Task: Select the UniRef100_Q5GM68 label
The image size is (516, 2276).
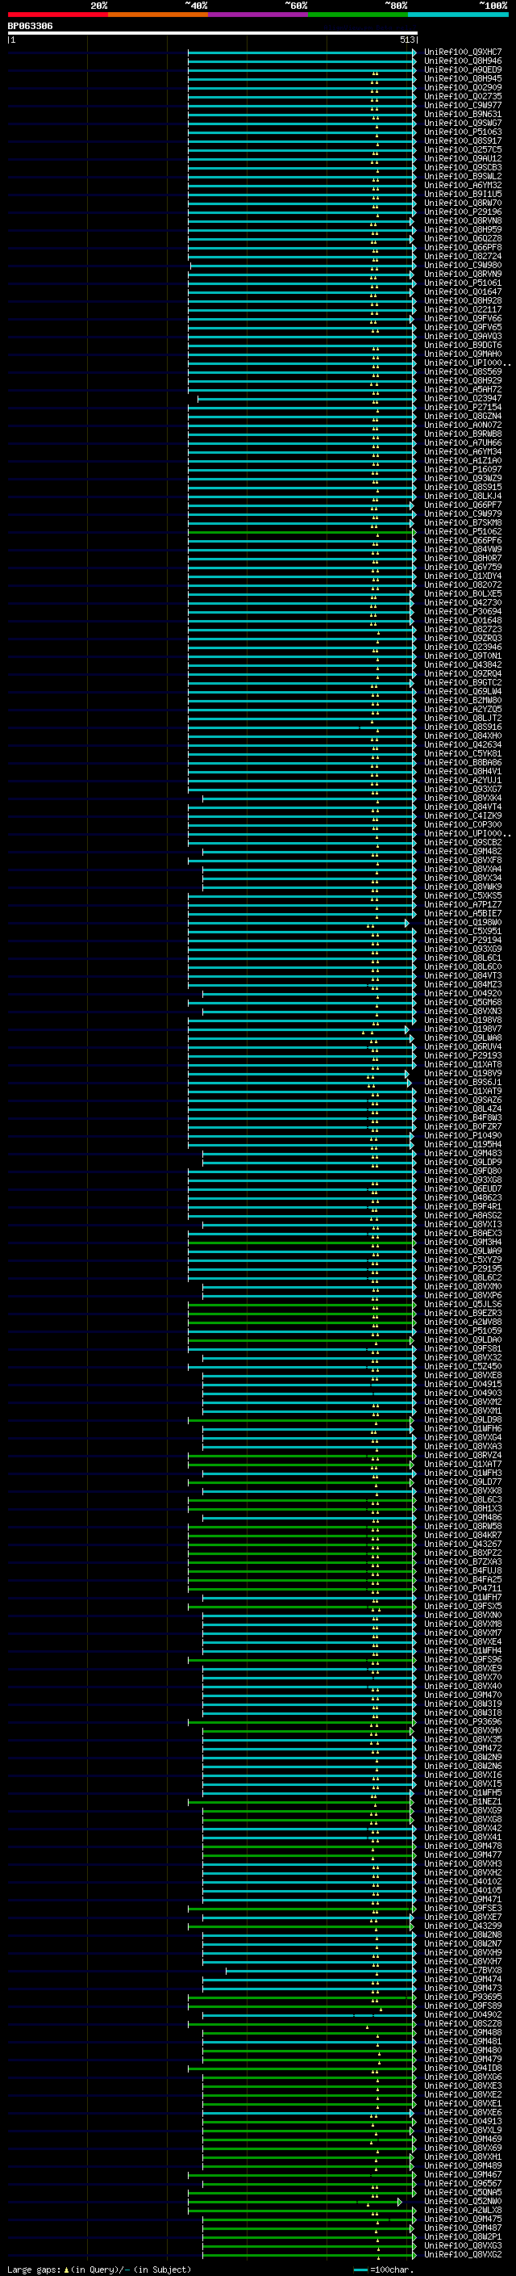Action: 462,1002
